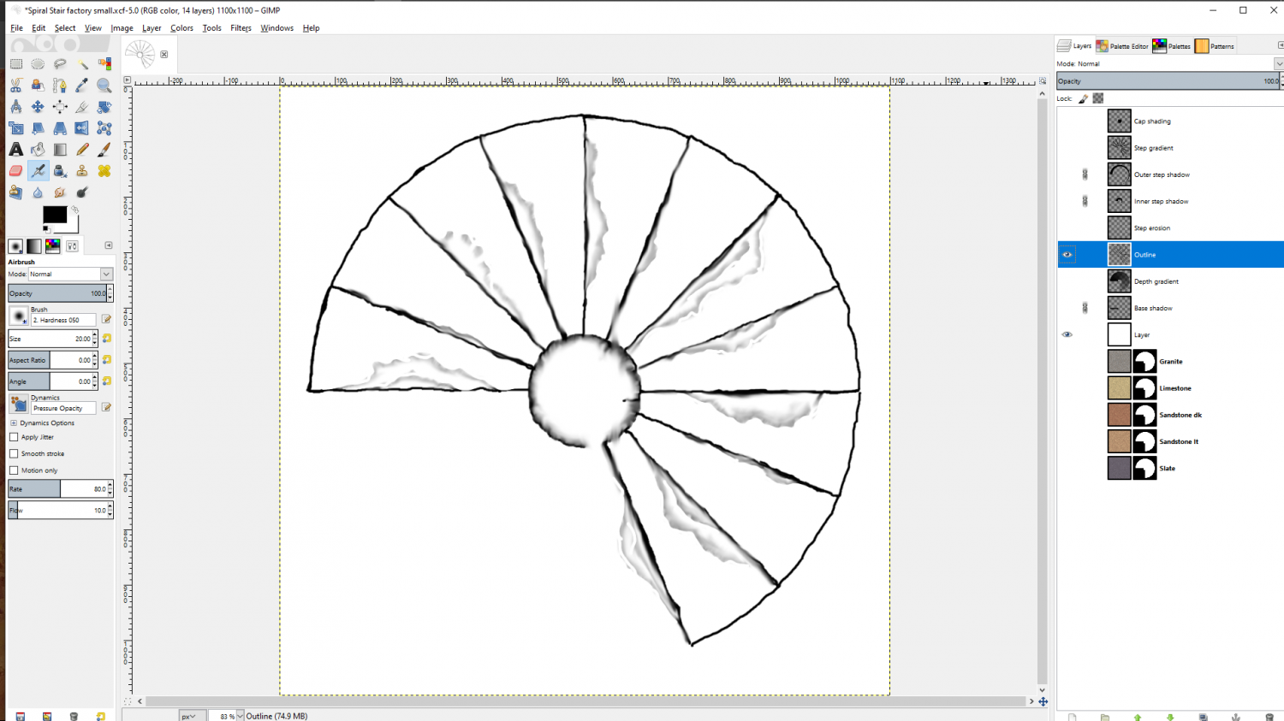Select the Select by Color tool
Screen dimensions: 1284x721
[104, 64]
